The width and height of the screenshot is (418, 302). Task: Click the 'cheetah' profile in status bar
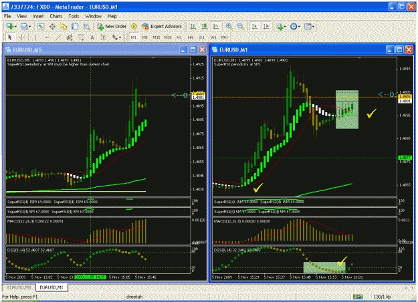(x=134, y=297)
